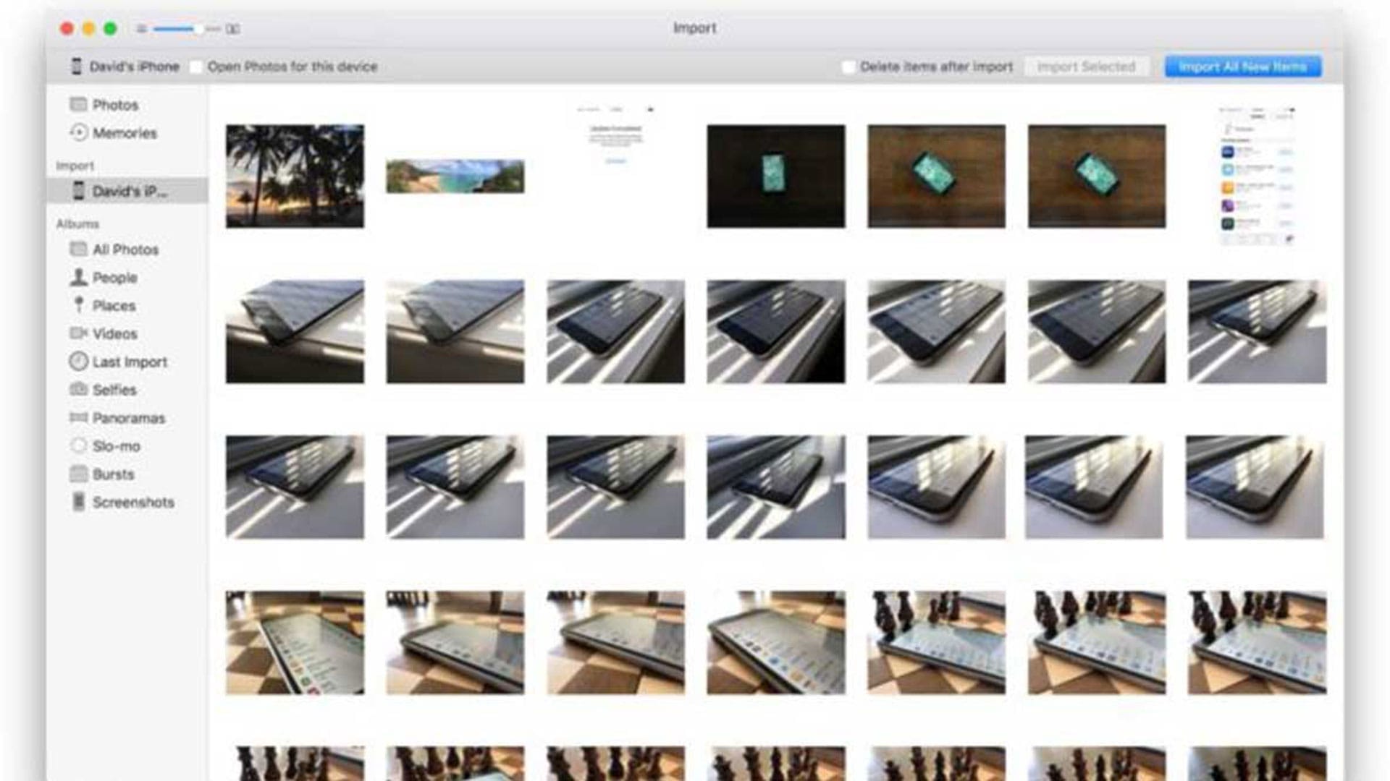Open the Screenshots album icon
The image size is (1390, 781).
78,502
